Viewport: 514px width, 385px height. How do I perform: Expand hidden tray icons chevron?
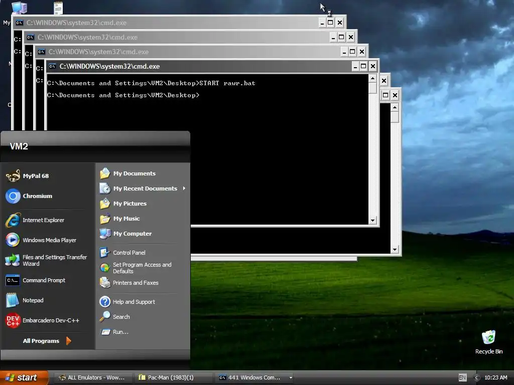pyautogui.click(x=477, y=377)
